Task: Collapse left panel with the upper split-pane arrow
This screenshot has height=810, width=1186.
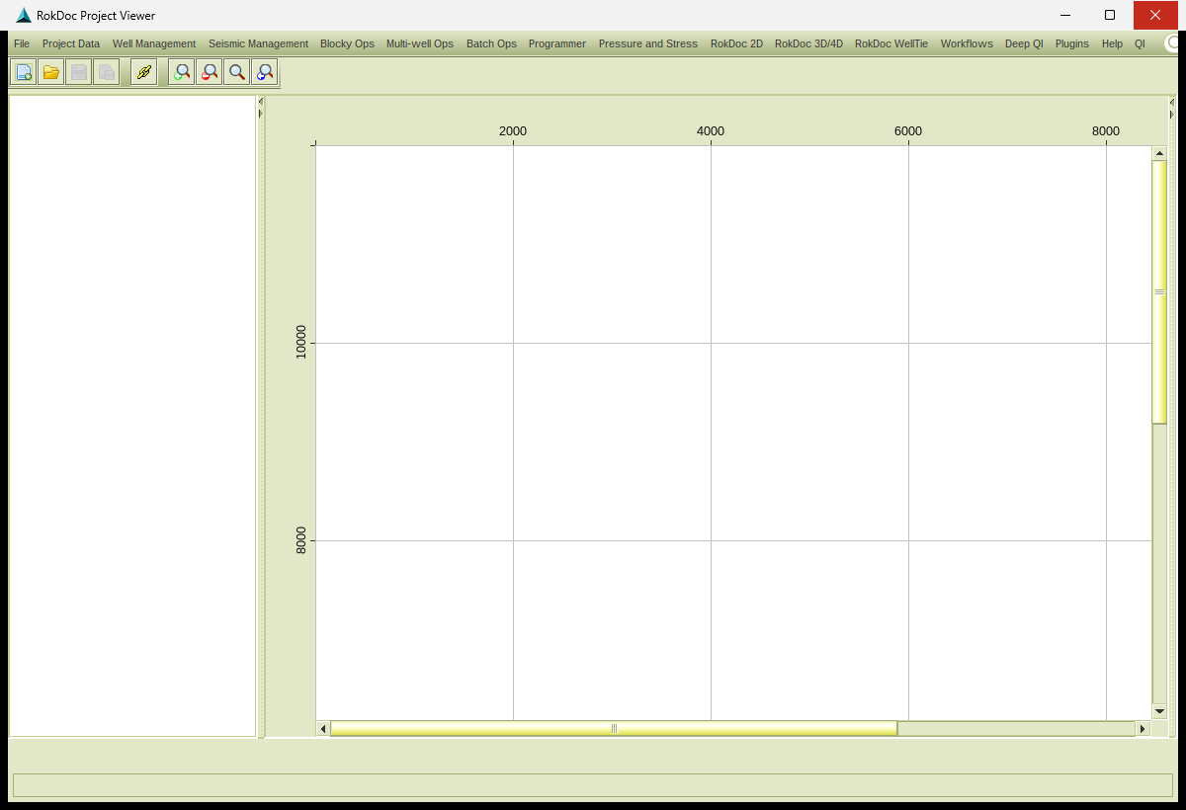Action: (x=261, y=101)
